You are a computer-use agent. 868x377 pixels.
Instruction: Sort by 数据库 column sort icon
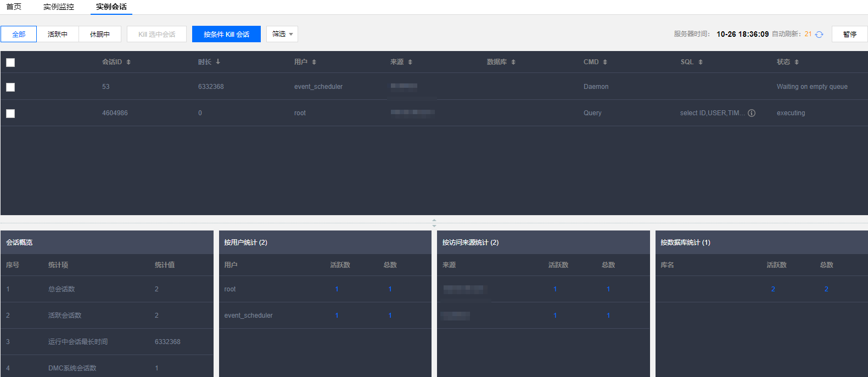513,62
